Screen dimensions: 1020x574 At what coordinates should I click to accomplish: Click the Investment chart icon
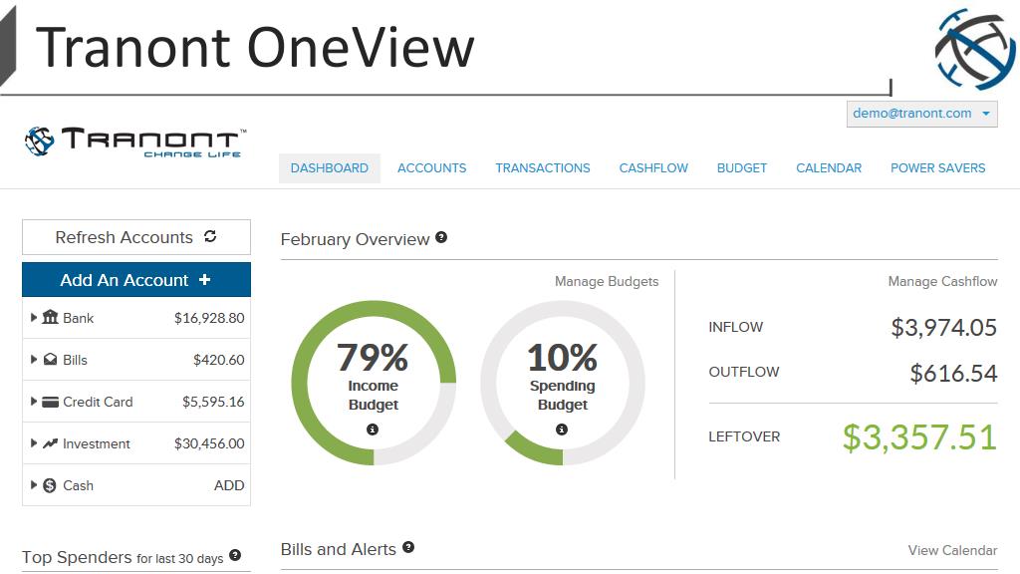point(50,443)
